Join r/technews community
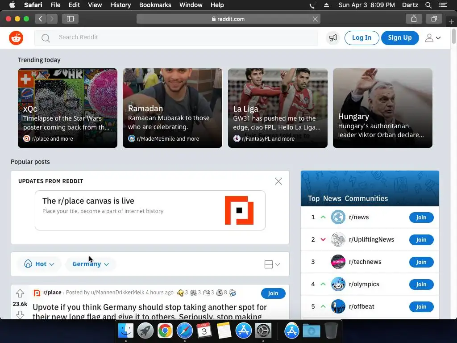 pos(421,262)
